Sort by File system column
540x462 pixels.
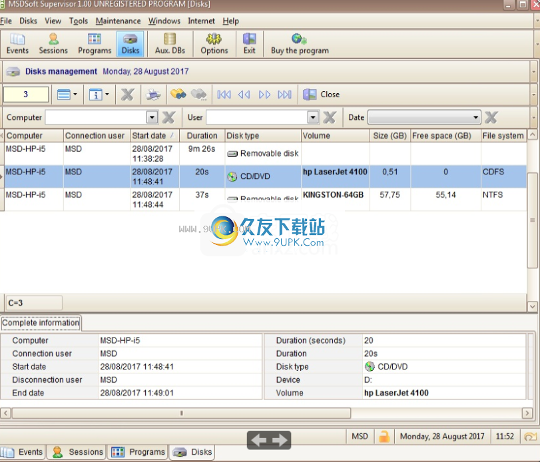pyautogui.click(x=503, y=136)
